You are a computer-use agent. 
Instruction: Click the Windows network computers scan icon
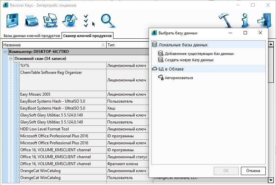(51, 20)
